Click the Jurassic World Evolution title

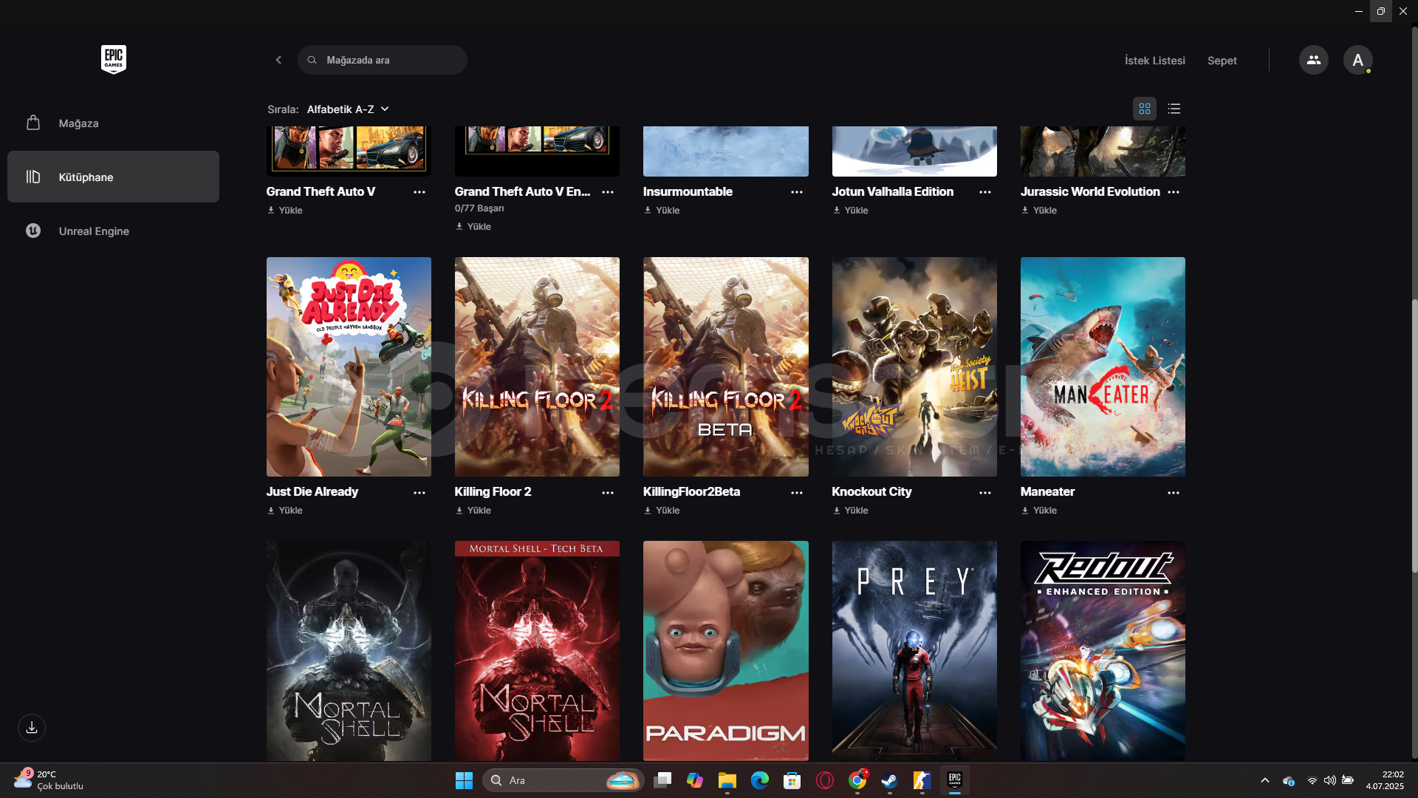click(x=1090, y=191)
